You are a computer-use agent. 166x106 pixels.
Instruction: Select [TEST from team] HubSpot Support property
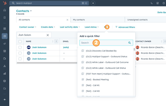pyautogui.click(x=106, y=74)
